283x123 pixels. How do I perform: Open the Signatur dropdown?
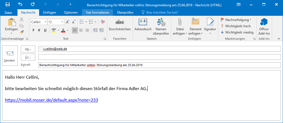(x=210, y=26)
